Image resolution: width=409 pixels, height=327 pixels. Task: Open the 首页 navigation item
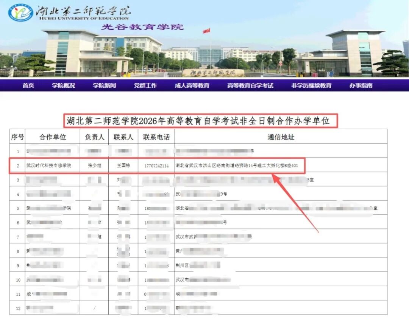click(28, 85)
